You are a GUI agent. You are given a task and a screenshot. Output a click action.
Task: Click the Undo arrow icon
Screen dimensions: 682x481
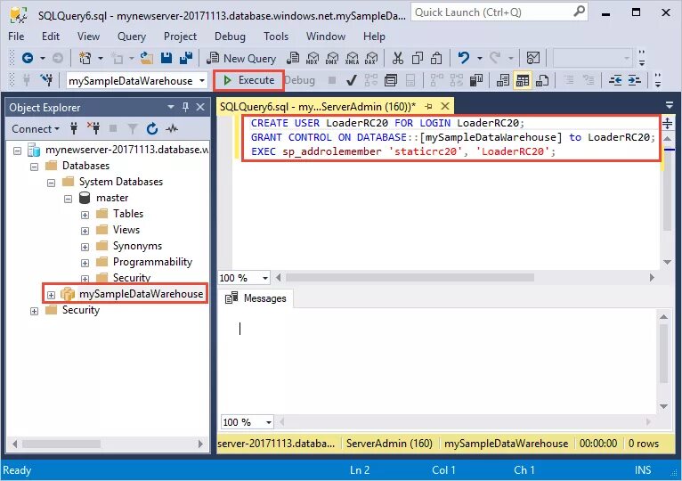(464, 58)
